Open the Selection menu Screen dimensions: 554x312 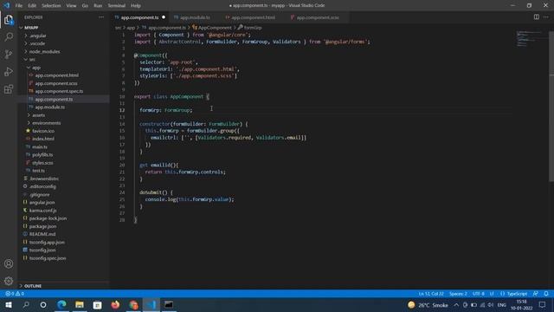(51, 6)
